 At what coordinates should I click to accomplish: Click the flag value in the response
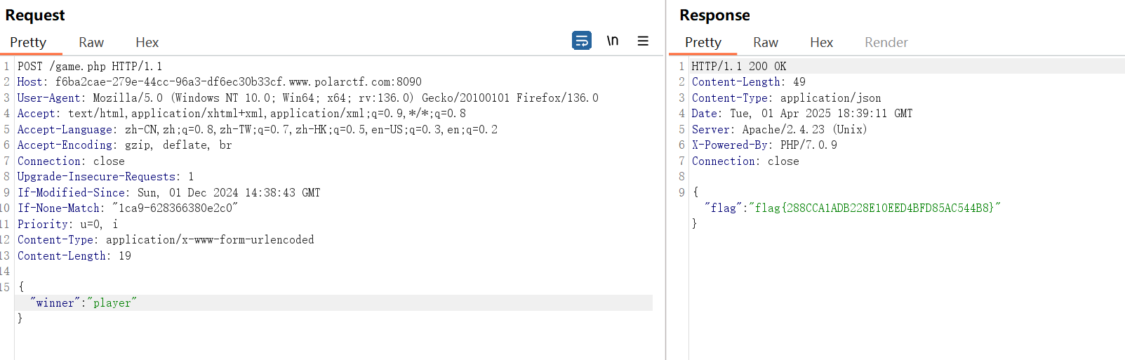tap(874, 208)
